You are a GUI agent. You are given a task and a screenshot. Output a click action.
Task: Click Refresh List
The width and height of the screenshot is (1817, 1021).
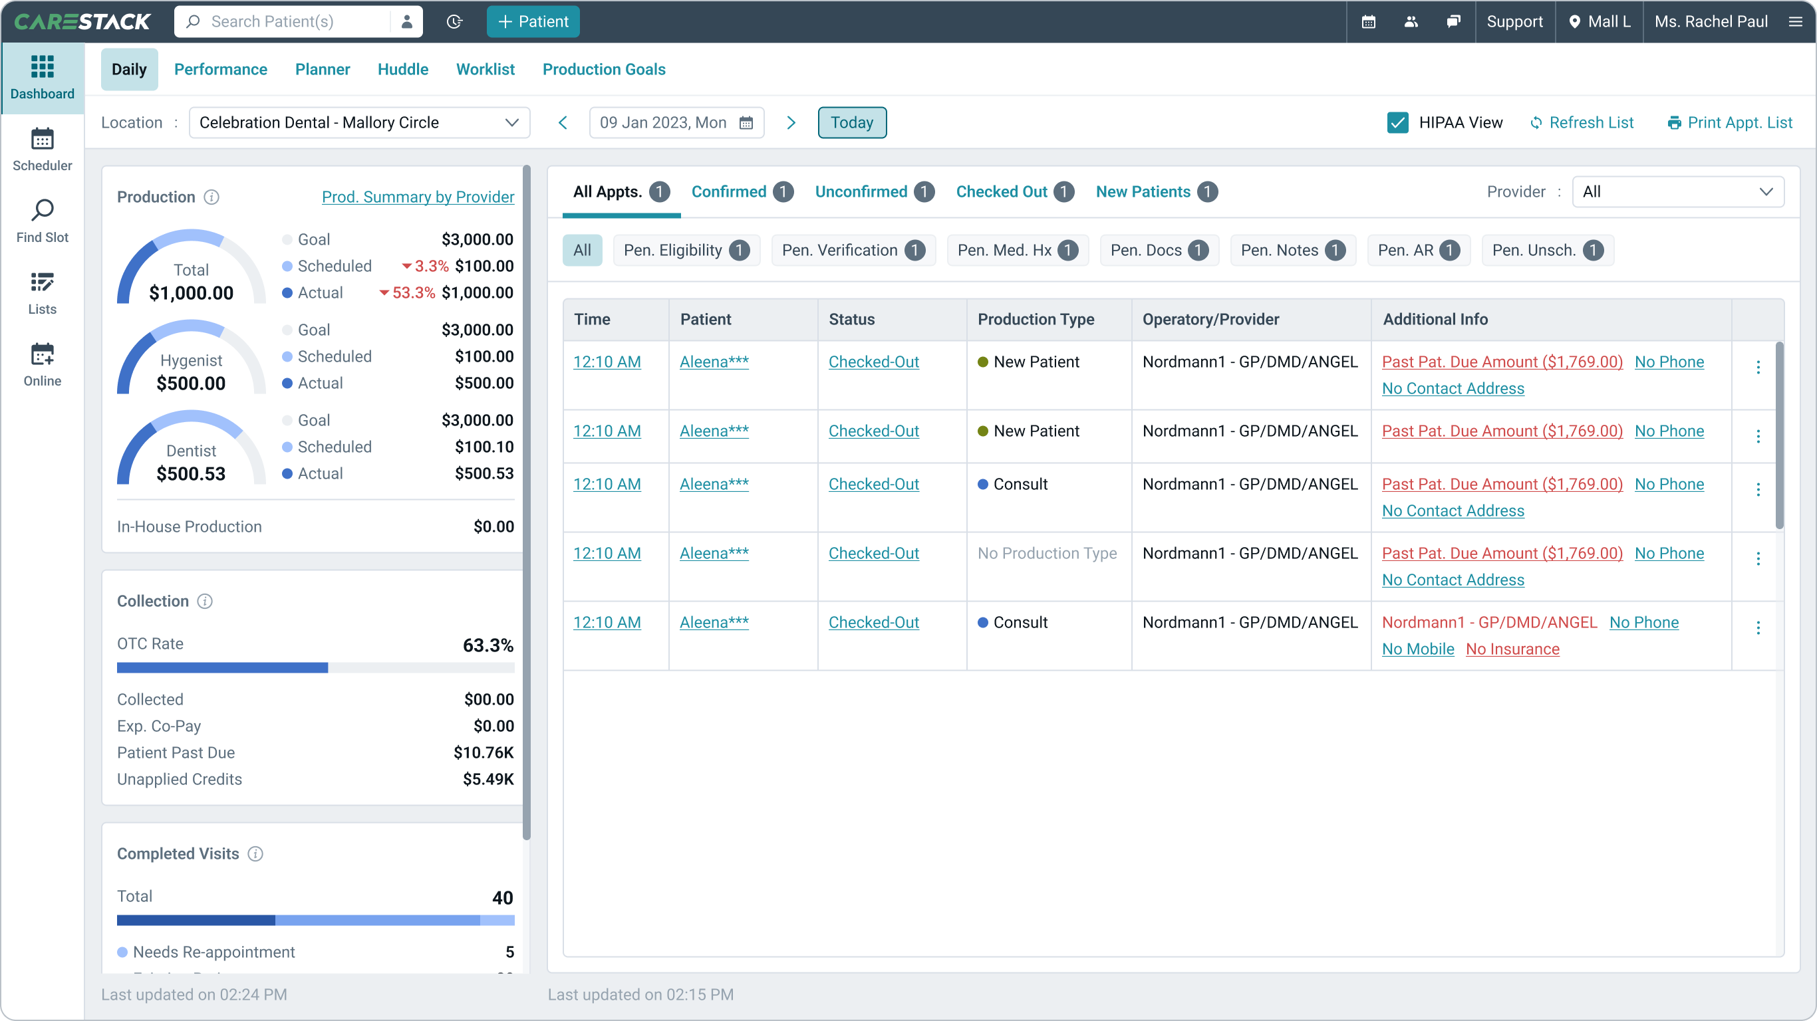pos(1582,123)
